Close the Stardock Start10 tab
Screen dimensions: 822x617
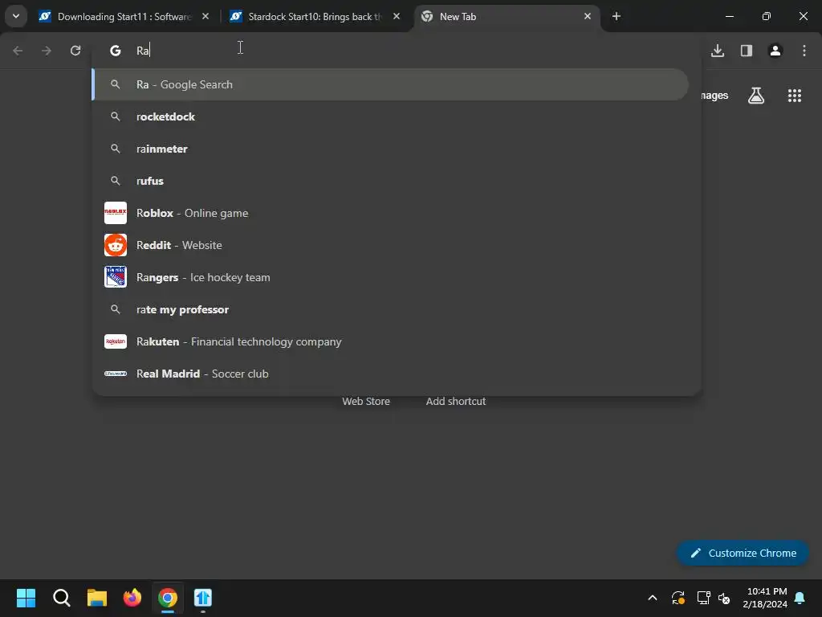coord(397,16)
